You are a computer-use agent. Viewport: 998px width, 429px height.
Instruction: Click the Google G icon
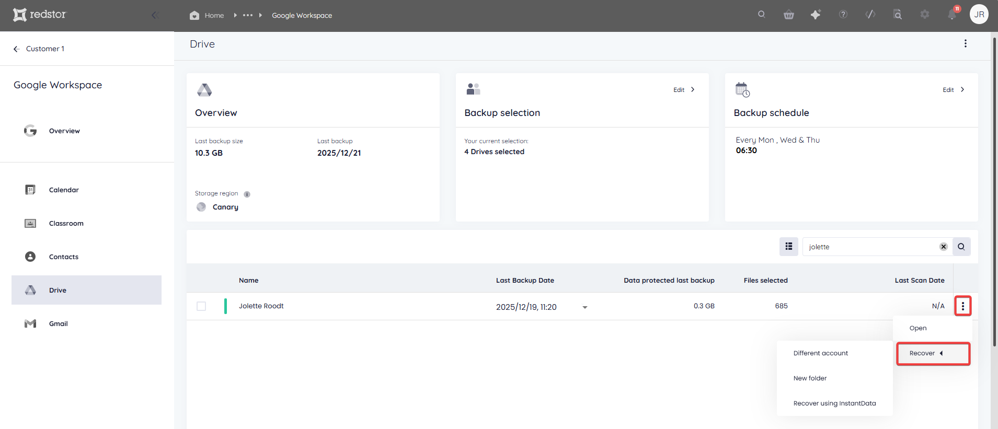pyautogui.click(x=30, y=131)
